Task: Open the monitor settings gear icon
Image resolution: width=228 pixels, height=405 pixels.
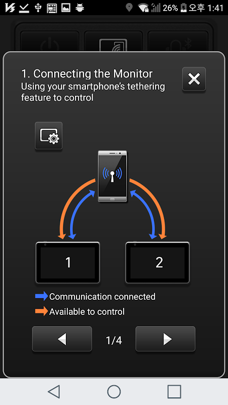Action: coord(49,136)
